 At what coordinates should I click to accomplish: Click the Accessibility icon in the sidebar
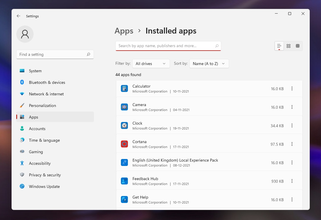pyautogui.click(x=22, y=163)
